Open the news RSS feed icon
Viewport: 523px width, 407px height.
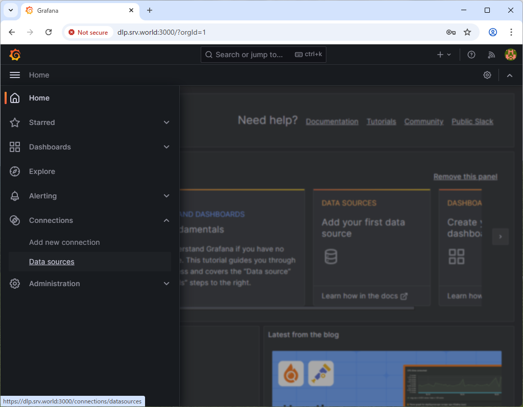point(491,55)
